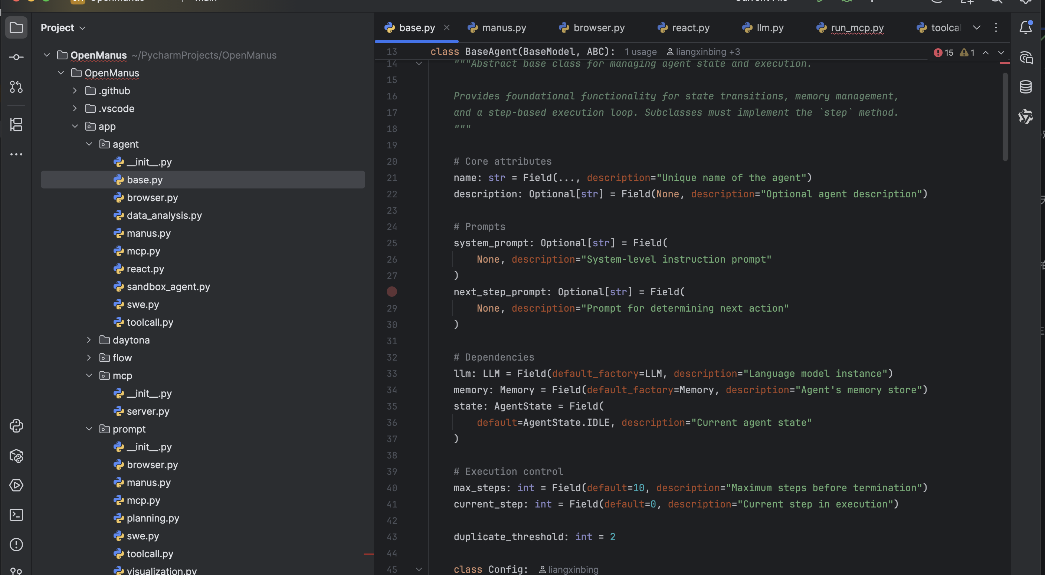
Task: Switch to the manus.py editor tab
Action: point(504,27)
